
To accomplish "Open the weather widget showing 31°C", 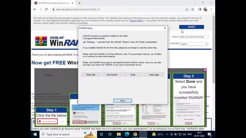I will [158, 135].
